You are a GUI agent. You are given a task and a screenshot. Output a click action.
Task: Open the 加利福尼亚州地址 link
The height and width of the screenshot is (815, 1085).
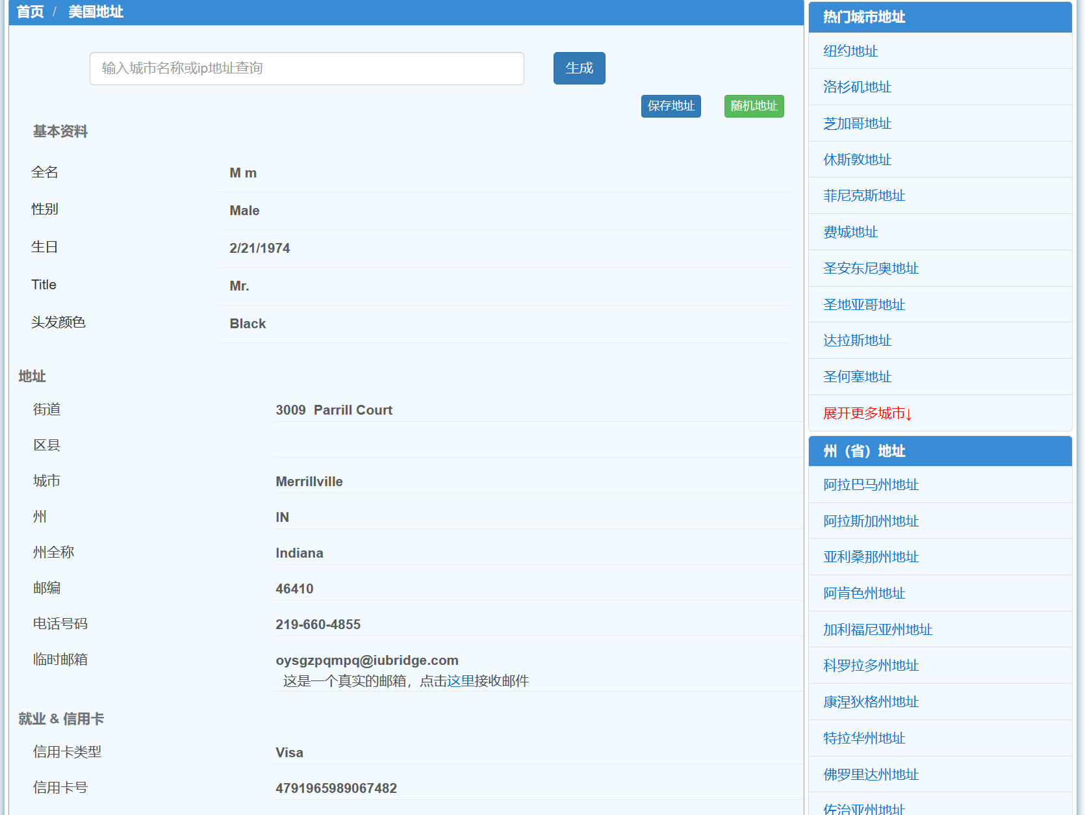point(878,630)
